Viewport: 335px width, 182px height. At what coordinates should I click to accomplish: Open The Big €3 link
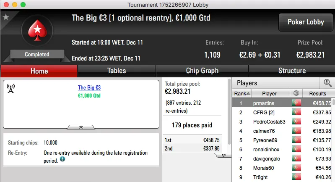point(89,88)
